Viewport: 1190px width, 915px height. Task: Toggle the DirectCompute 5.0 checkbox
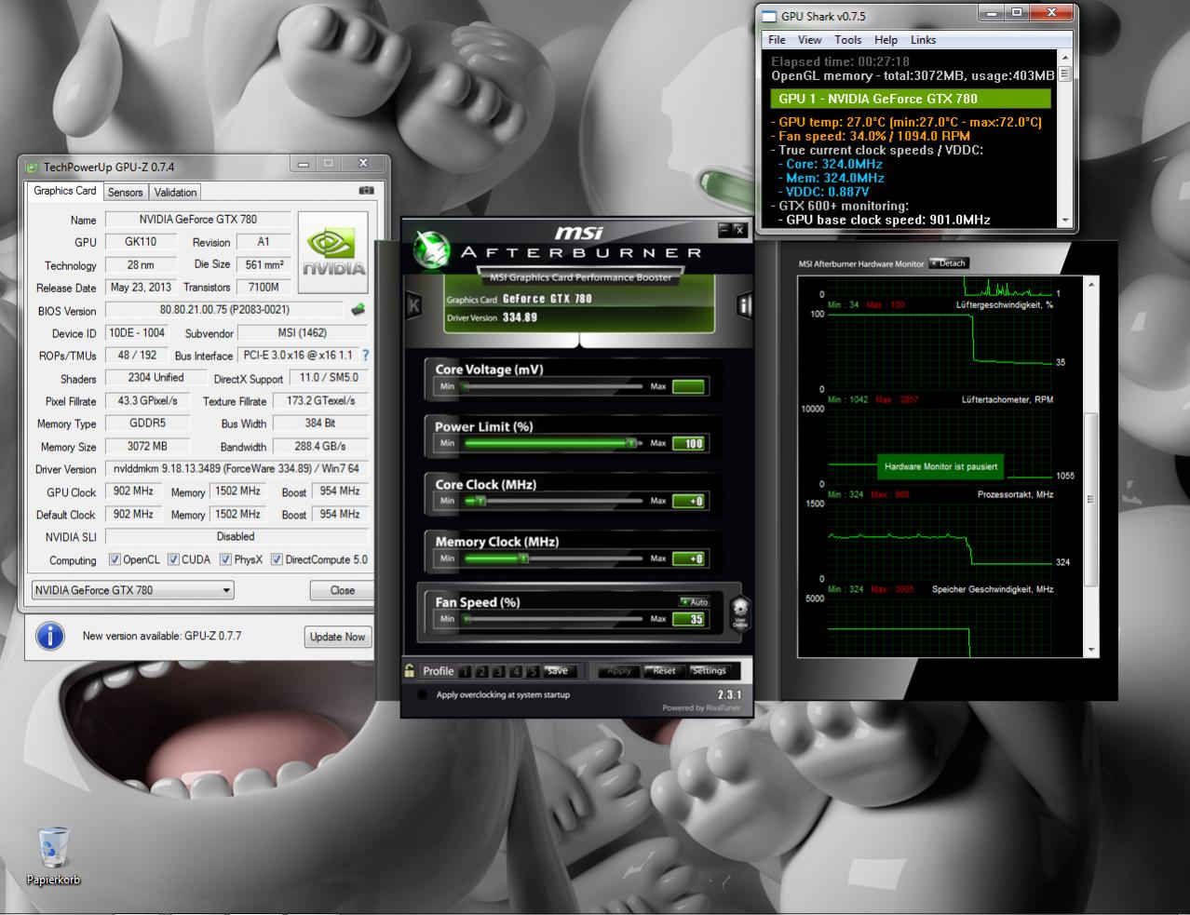pyautogui.click(x=277, y=559)
